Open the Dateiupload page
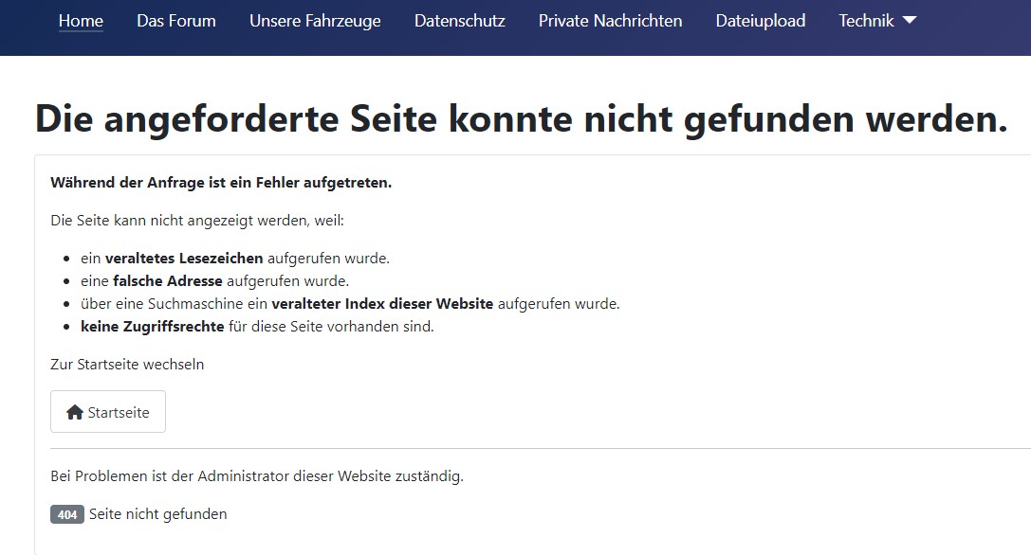The height and width of the screenshot is (555, 1031). pos(760,20)
